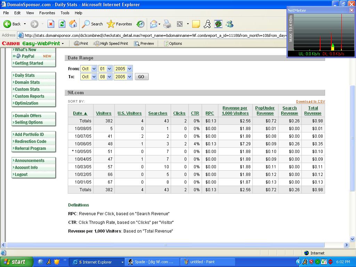Open the To day dropdown
356x267 pixels.
click(109, 77)
